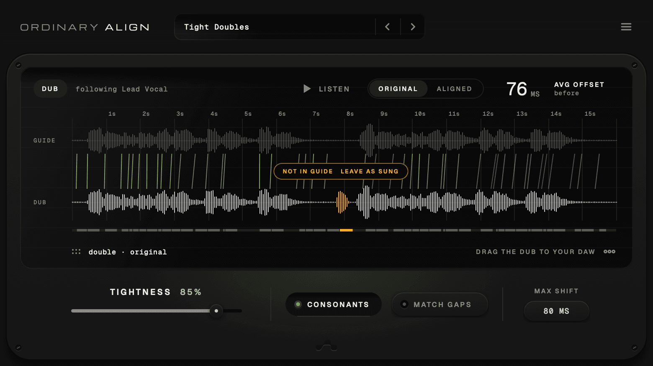Click the orange block in segment strip
Image resolution: width=653 pixels, height=366 pixels.
[x=346, y=230]
